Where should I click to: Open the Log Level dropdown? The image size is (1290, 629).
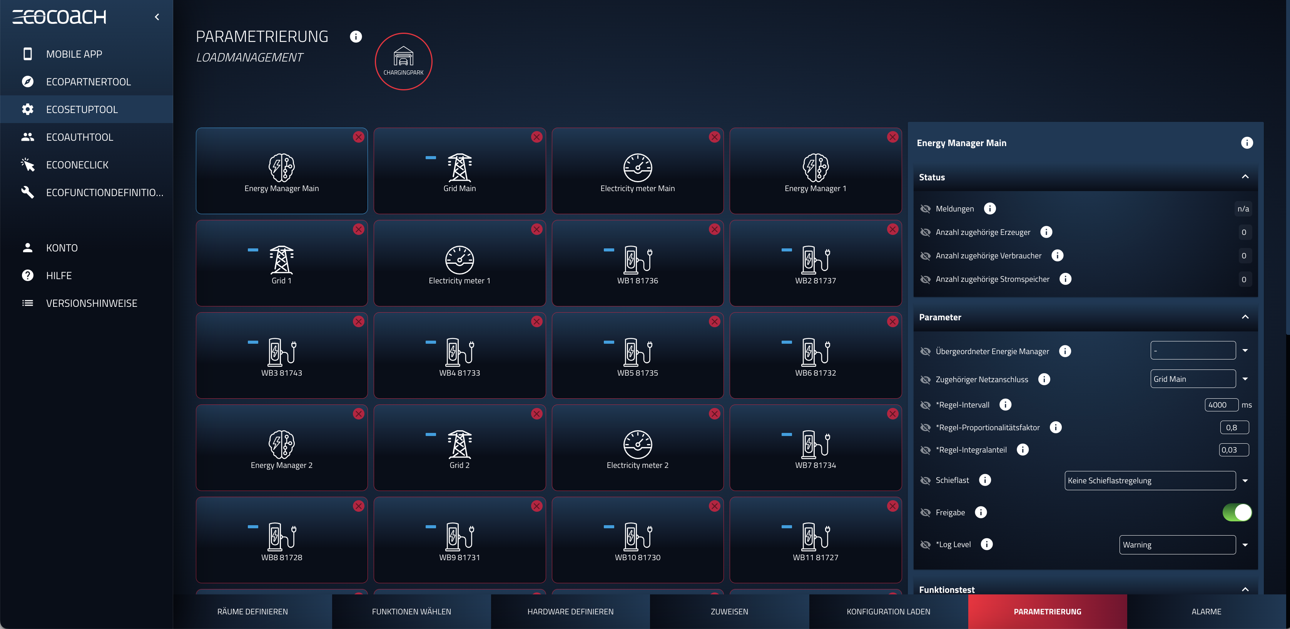point(1184,544)
